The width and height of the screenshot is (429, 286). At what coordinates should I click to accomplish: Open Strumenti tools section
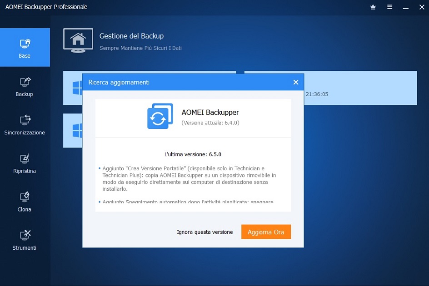[x=25, y=241]
